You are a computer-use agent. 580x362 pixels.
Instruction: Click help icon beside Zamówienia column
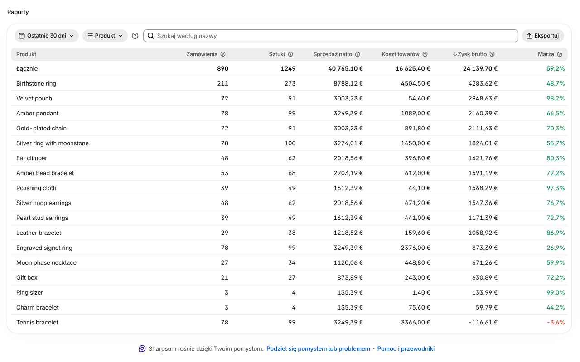[x=223, y=54]
